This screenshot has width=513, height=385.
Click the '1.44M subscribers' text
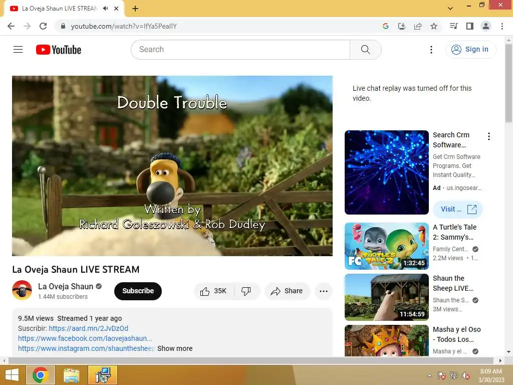(63, 297)
